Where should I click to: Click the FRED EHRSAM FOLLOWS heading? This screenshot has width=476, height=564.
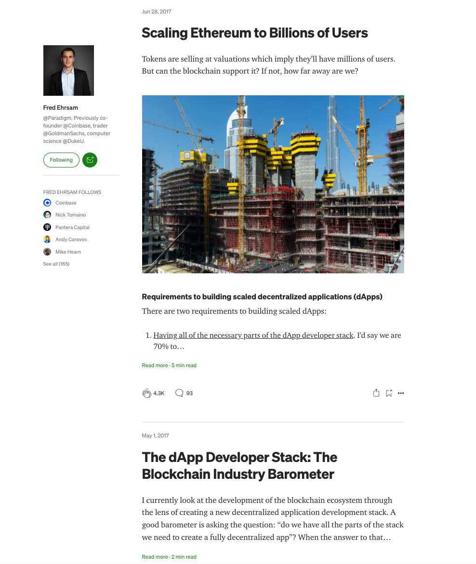[72, 192]
